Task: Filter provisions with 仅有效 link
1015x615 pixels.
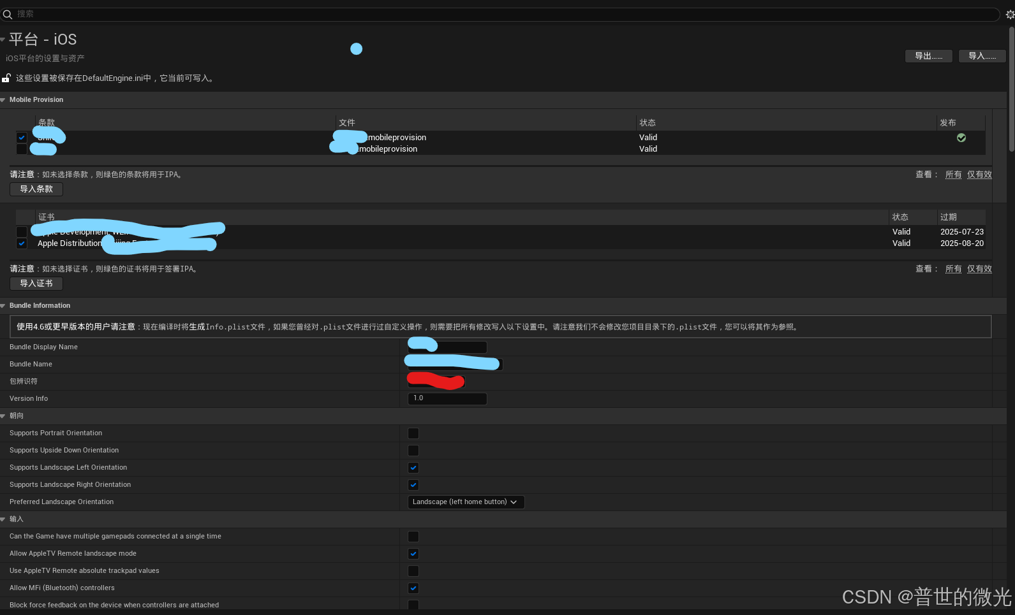Action: 979,175
